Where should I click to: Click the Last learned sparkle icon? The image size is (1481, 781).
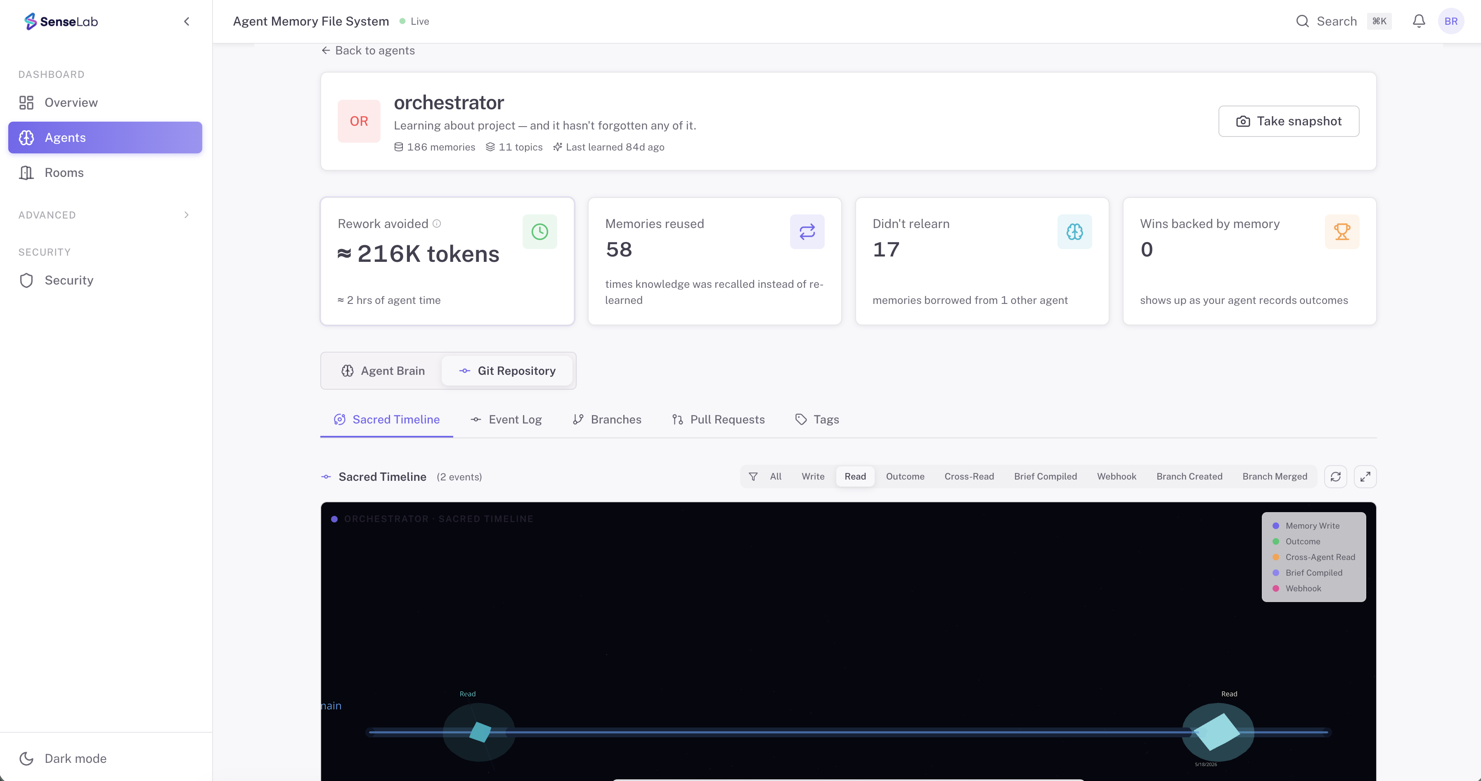(557, 147)
